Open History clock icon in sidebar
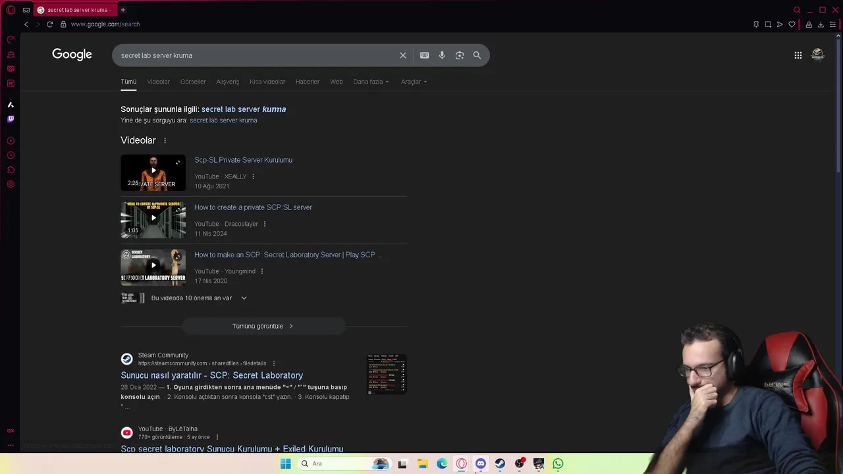The image size is (843, 474). click(11, 155)
